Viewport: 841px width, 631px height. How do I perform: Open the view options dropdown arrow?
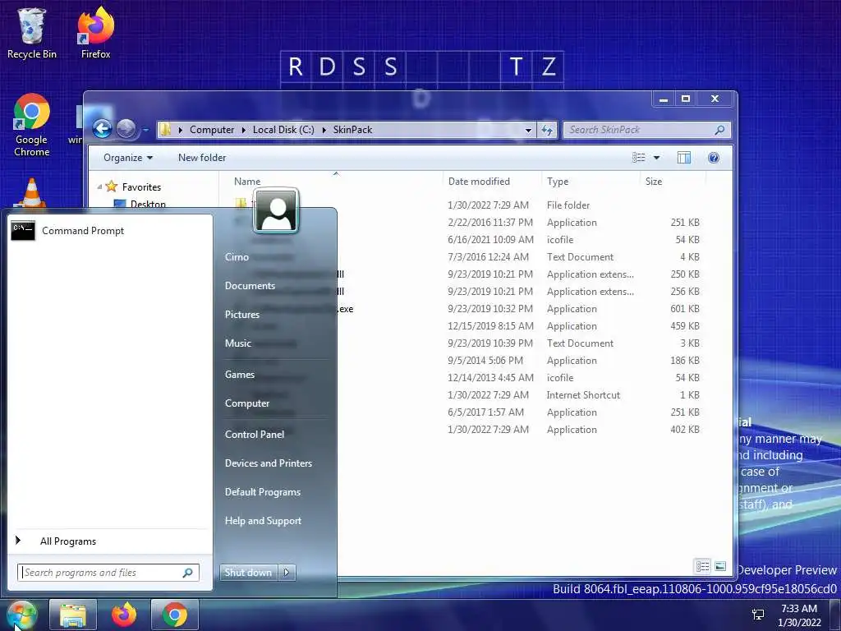[656, 157]
